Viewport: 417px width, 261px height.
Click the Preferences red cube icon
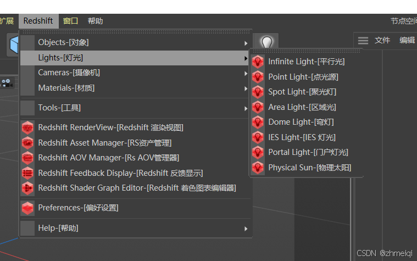tap(27, 208)
